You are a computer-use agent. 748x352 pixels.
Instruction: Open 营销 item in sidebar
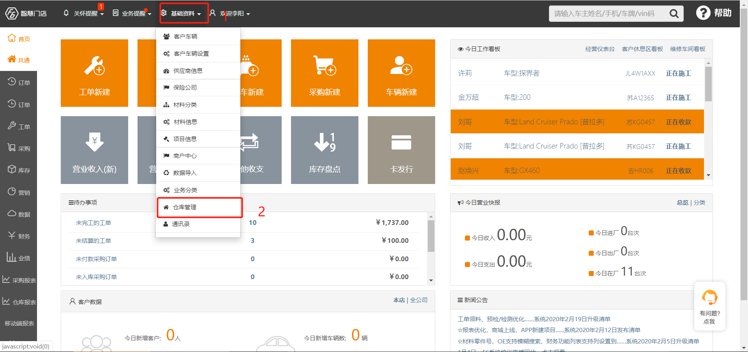[x=19, y=192]
